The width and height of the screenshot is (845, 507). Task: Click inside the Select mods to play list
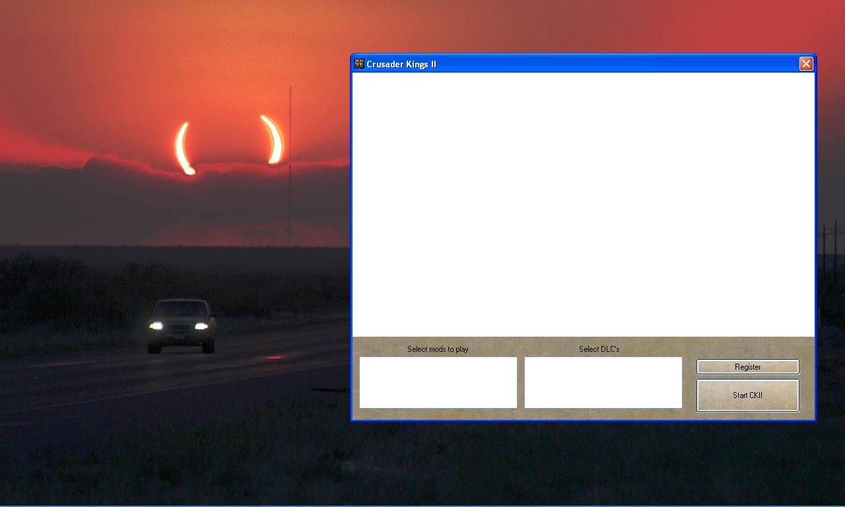point(438,382)
